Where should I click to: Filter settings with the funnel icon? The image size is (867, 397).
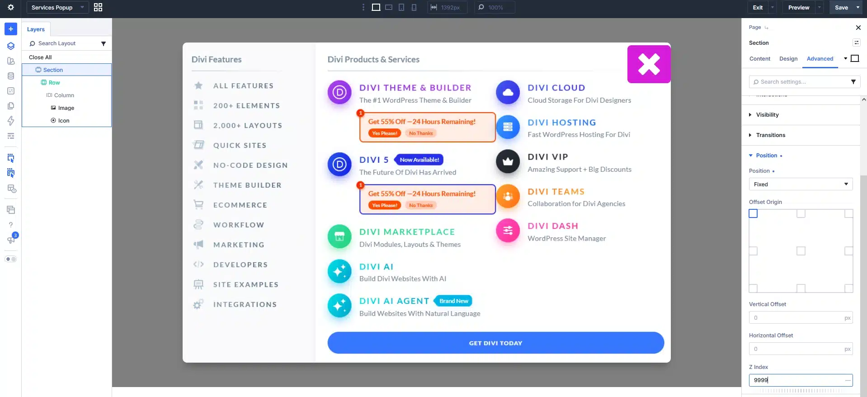pos(853,82)
